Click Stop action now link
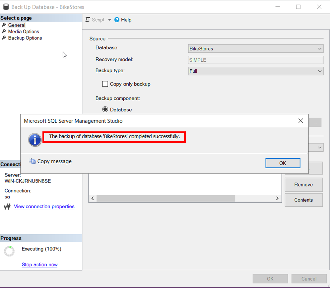 point(39,265)
